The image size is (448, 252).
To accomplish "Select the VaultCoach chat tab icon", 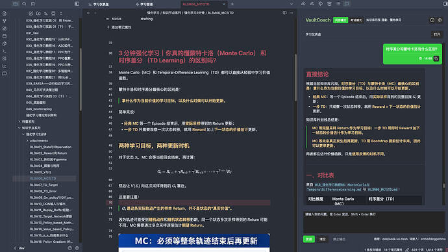I will (347, 4).
